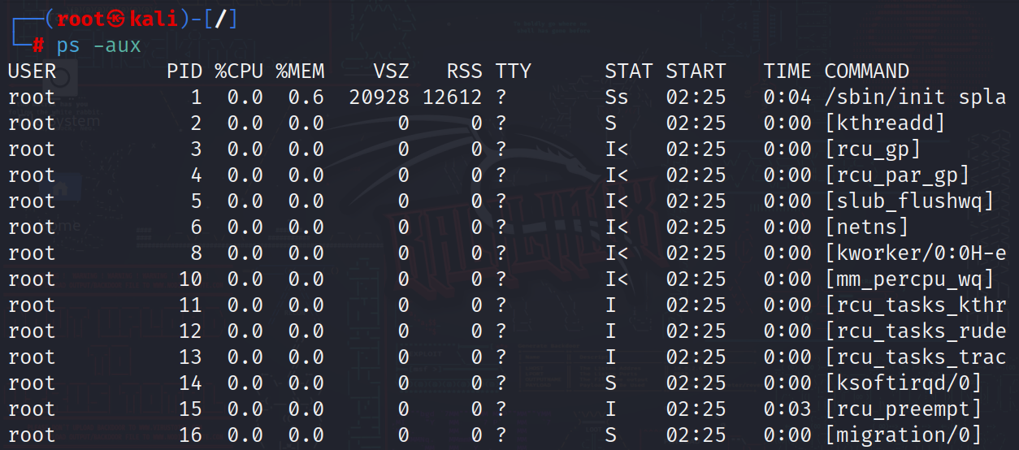
Task: Click the COMMAND column header
Action: pos(866,71)
